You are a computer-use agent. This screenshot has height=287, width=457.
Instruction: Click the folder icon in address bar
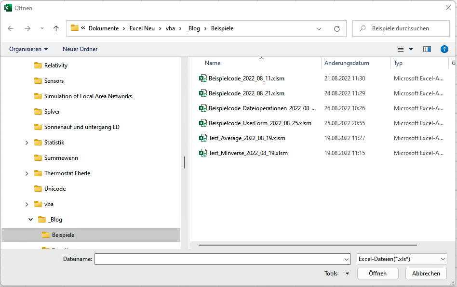point(75,28)
